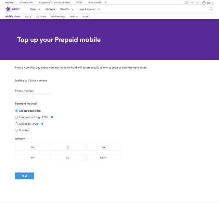The image size is (219, 205).
Task: Select the 10 dollar amount
Action: click(x=32, y=147)
